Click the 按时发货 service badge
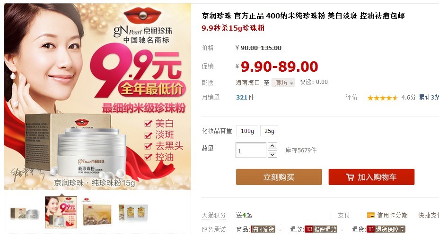This screenshot has height=234, width=439. 263,229
